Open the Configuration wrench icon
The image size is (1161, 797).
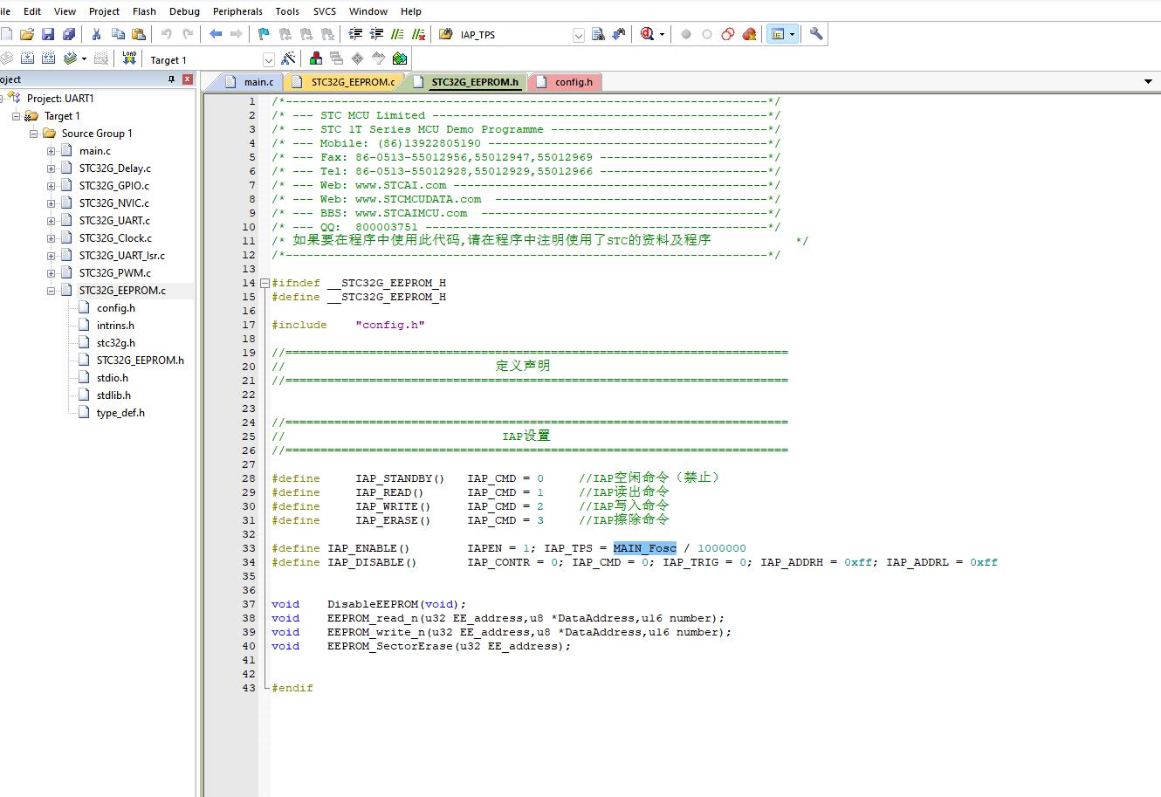pos(816,34)
